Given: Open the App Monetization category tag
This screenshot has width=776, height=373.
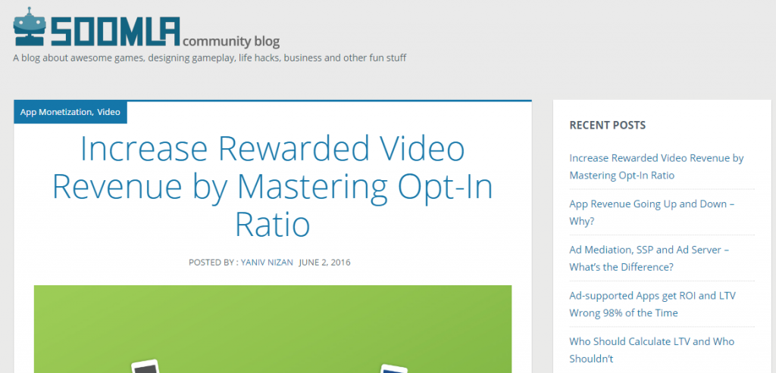Looking at the screenshot, I should pyautogui.click(x=56, y=112).
